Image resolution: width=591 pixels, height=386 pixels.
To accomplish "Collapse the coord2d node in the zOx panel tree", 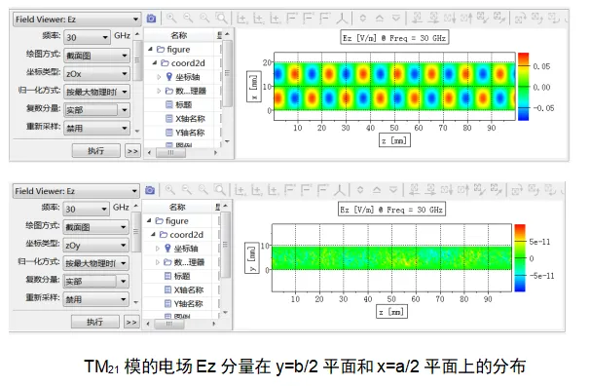I will point(155,62).
